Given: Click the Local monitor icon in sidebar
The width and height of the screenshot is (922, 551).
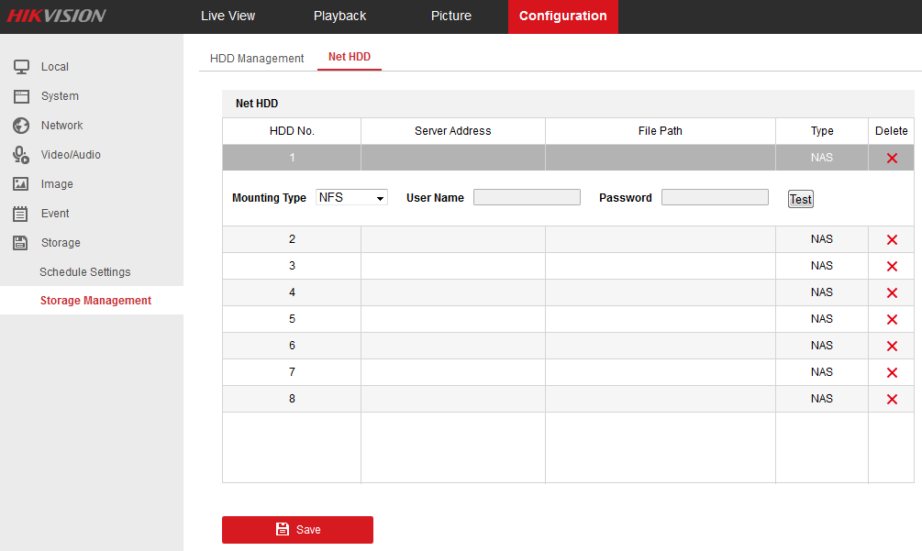Looking at the screenshot, I should (21, 67).
